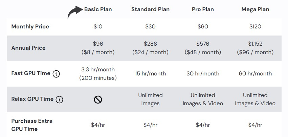Viewport: 288px width, 137px height.
Task: Select the Mega Plan column header
Action: (255, 9)
